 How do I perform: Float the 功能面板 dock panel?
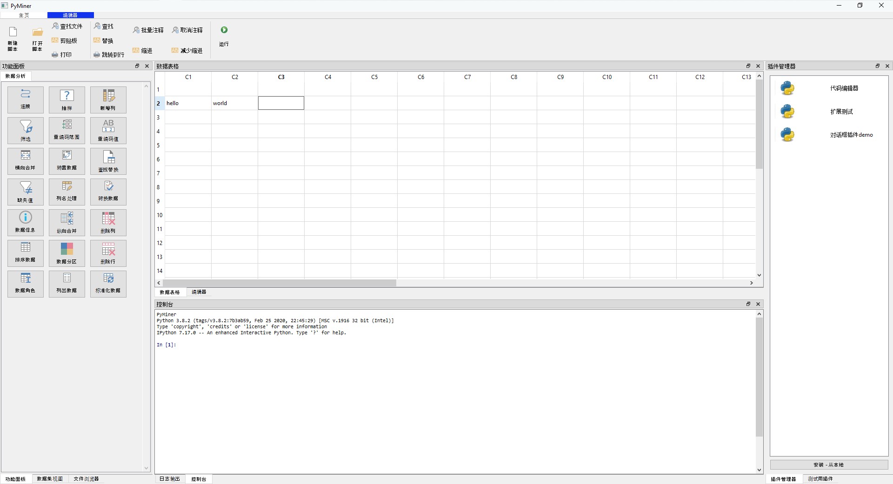(137, 66)
